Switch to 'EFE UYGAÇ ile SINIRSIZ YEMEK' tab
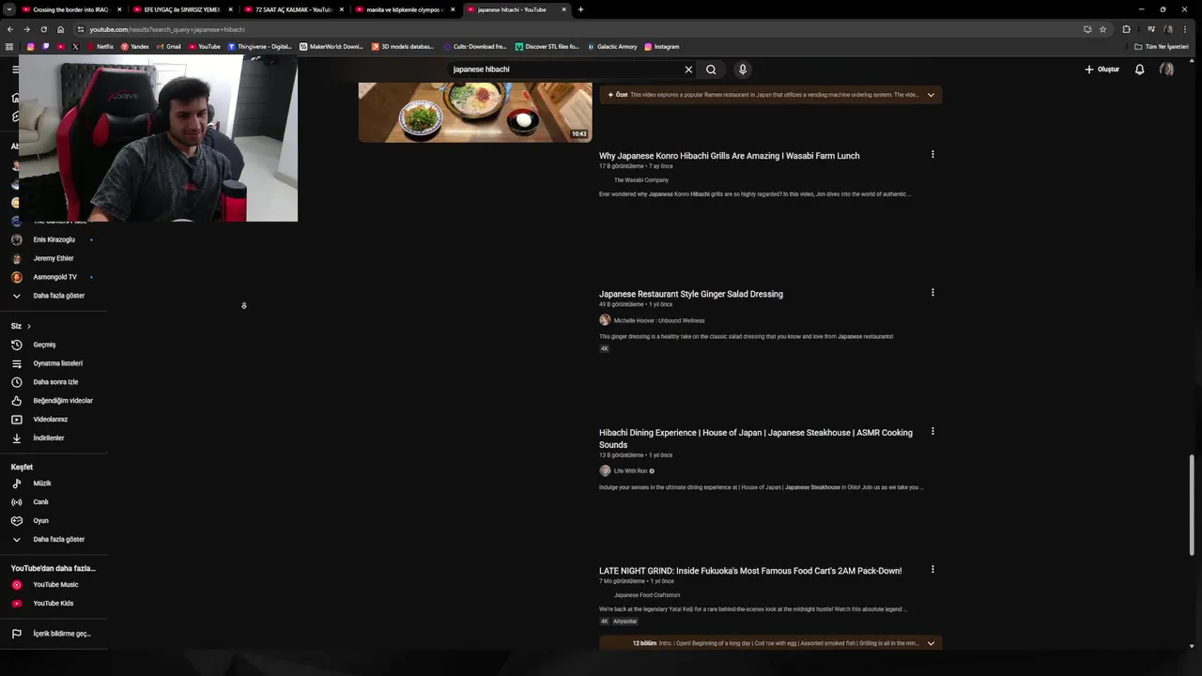Viewport: 1202px width, 676px height. click(181, 9)
